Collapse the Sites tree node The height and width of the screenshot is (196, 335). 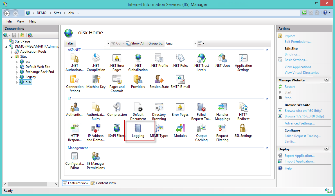pos(12,57)
